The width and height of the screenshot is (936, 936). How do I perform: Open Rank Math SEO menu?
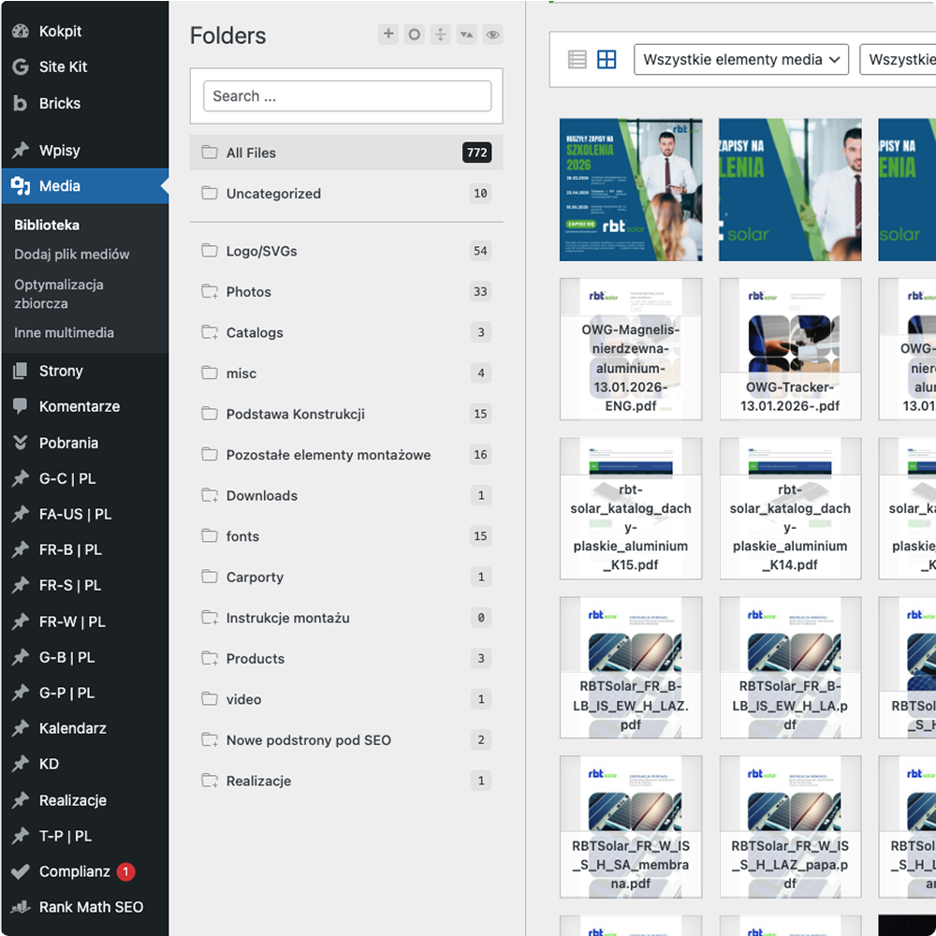pyautogui.click(x=91, y=907)
